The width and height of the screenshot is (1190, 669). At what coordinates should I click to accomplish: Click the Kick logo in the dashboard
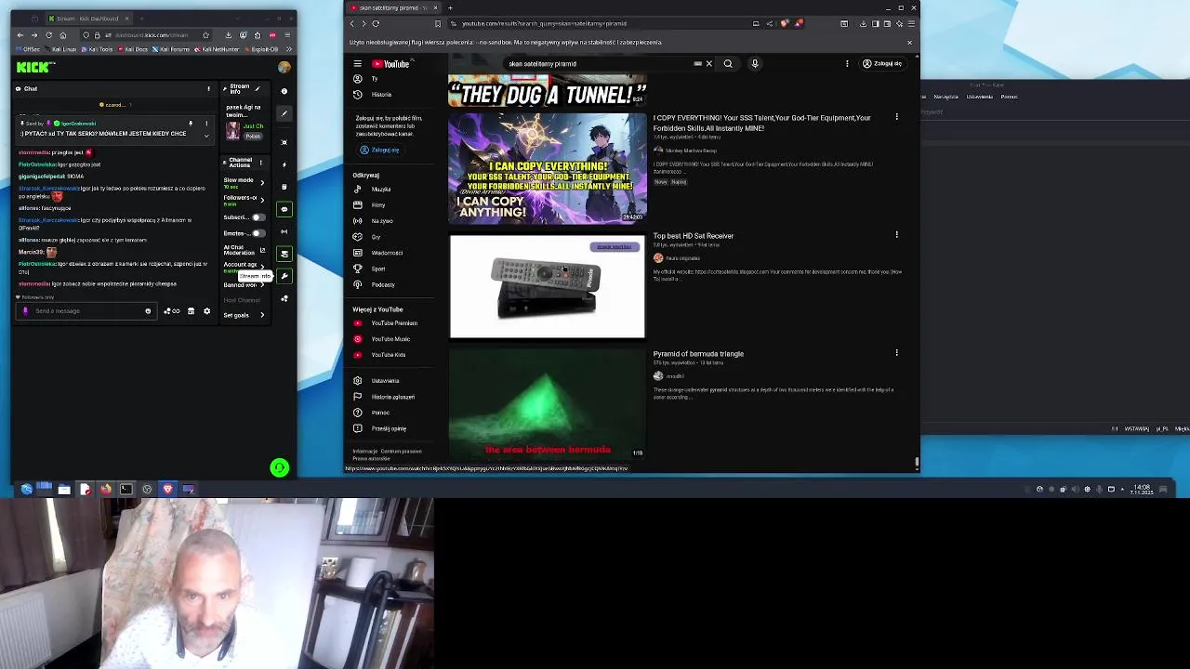click(35, 67)
